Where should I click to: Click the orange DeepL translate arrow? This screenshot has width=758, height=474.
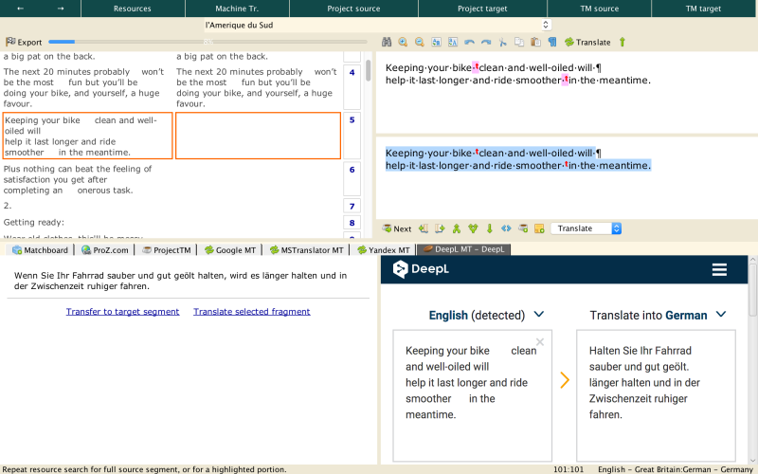click(x=565, y=380)
